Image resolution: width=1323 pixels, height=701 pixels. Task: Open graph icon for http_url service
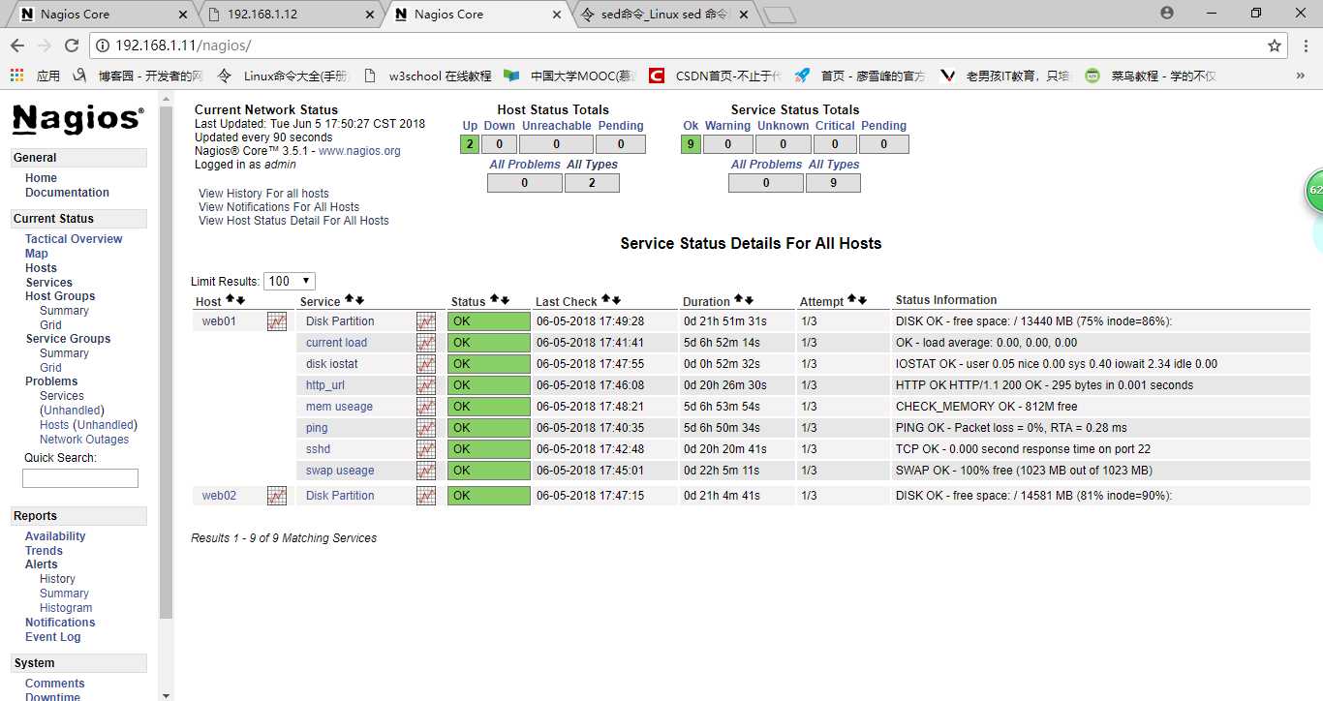click(426, 385)
